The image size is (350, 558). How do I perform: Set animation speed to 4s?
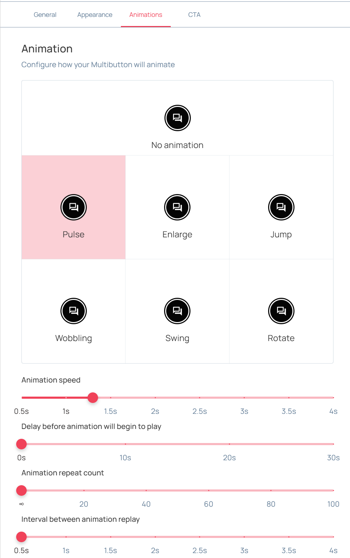333,398
